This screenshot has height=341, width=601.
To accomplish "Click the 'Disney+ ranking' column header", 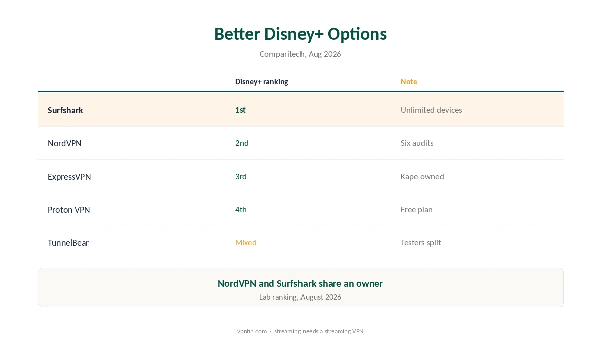I will [262, 81].
